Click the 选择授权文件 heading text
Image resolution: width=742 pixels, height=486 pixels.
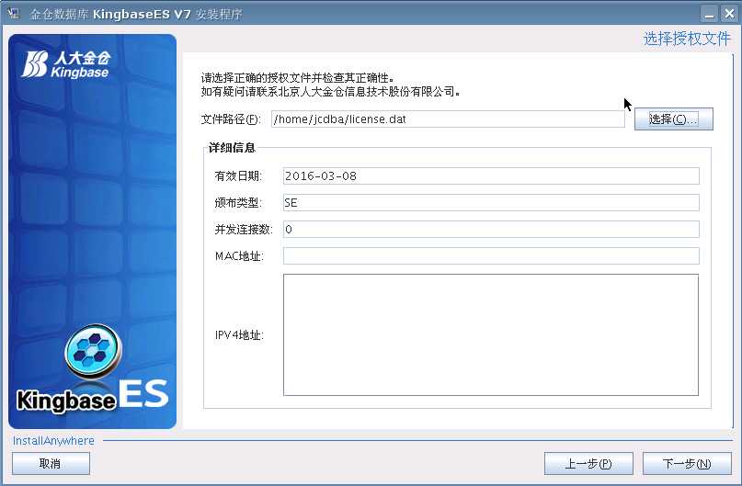pyautogui.click(x=687, y=39)
